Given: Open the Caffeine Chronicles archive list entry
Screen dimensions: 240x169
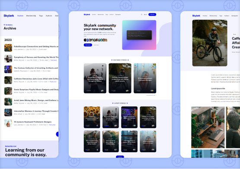Looking at the screenshot, I should (x=36, y=79).
